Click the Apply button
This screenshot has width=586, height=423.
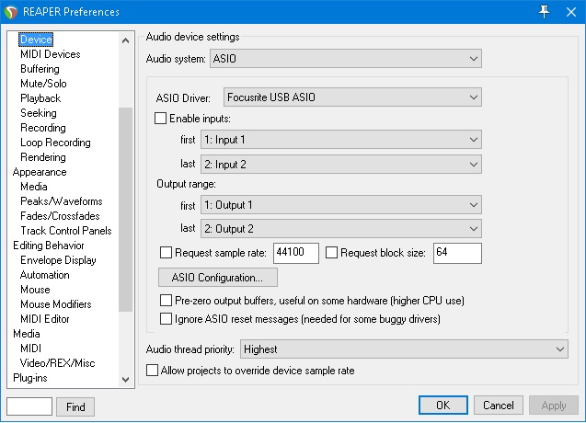(554, 405)
